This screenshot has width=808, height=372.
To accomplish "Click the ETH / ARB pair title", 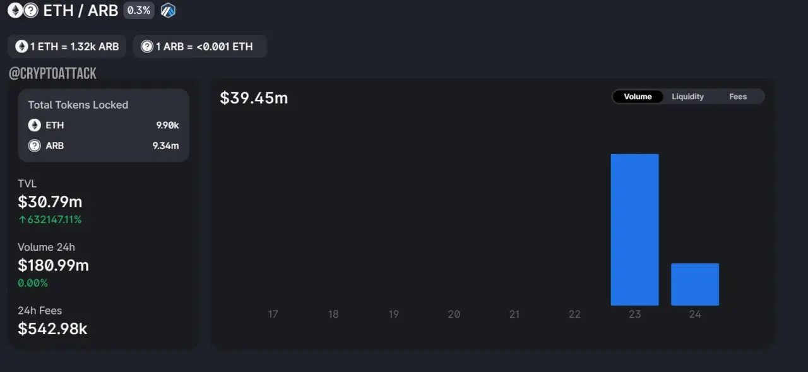I will [x=80, y=10].
